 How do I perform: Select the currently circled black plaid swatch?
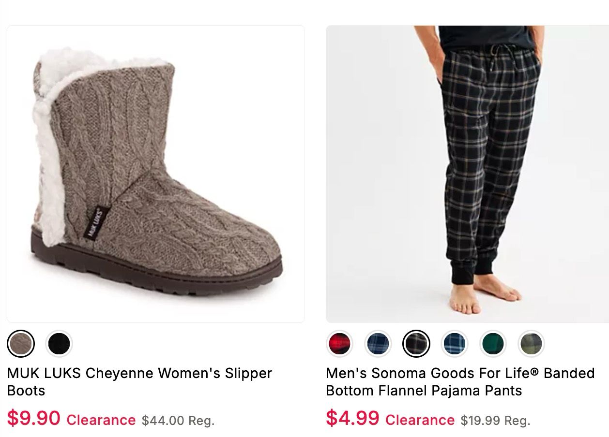pyautogui.click(x=416, y=344)
